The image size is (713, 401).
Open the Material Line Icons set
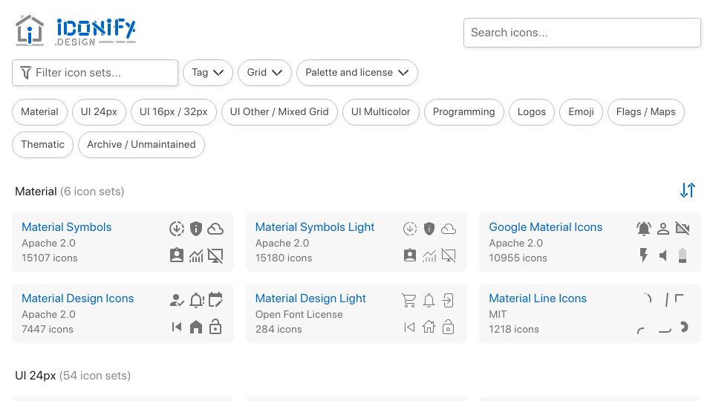coord(538,299)
